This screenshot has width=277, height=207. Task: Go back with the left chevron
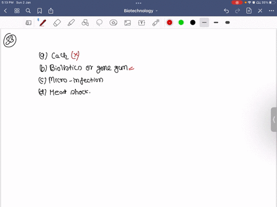pos(5,11)
